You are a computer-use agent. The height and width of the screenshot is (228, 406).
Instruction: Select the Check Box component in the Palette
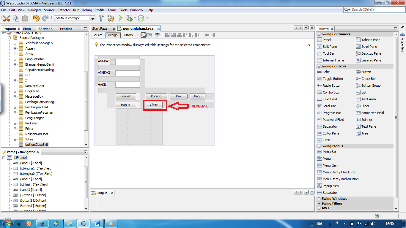pyautogui.click(x=369, y=79)
